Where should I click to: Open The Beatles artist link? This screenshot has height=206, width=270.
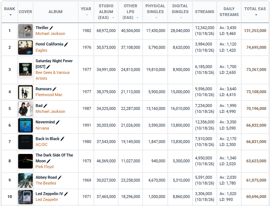coord(46,183)
